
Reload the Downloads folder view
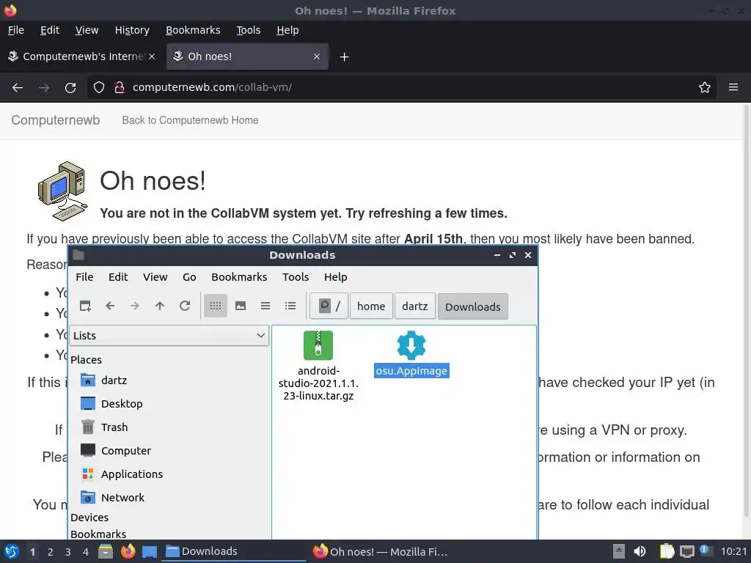185,306
